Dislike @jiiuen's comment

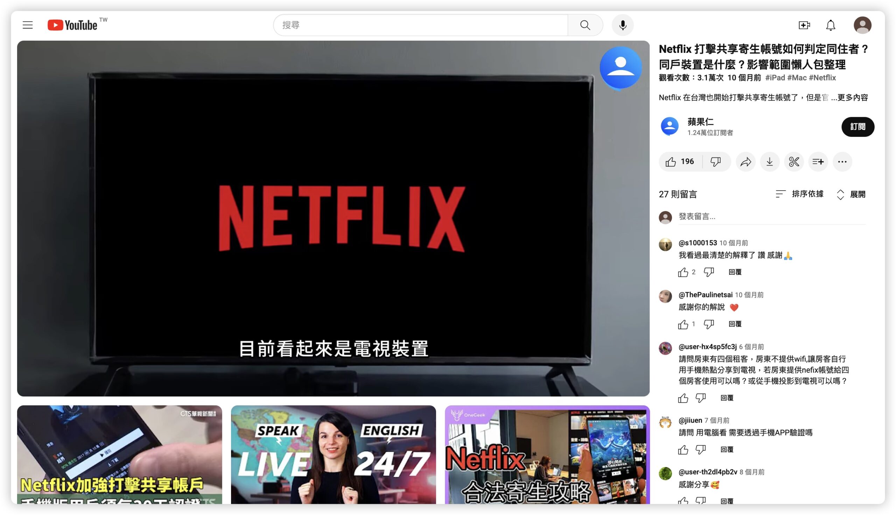(700, 450)
